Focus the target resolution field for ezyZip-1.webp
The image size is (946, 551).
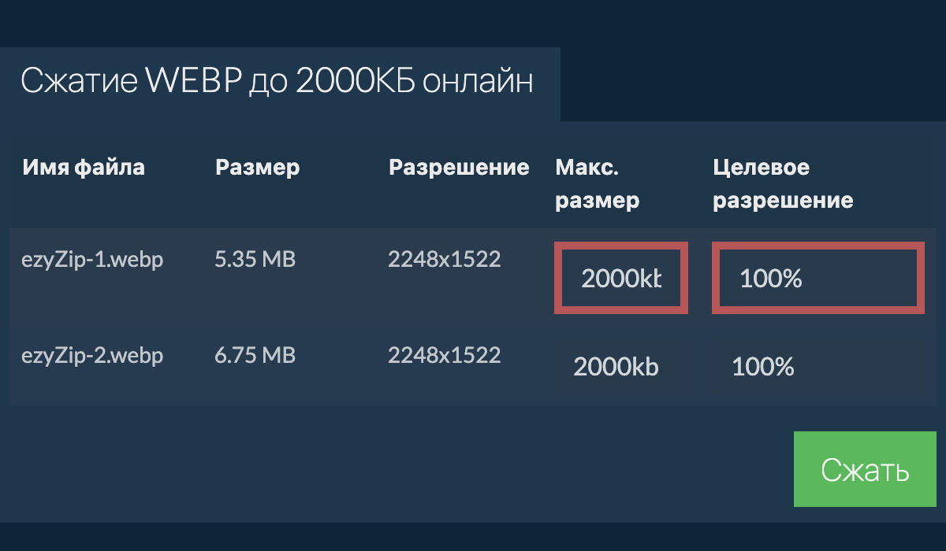(x=818, y=278)
